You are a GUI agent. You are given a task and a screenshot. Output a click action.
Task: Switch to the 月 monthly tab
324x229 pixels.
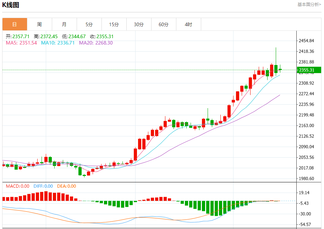click(x=64, y=24)
